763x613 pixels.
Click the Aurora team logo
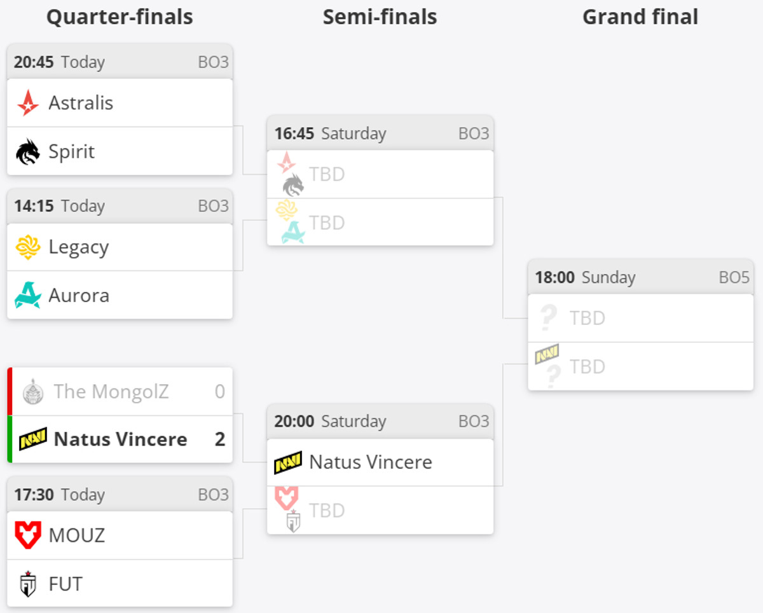point(28,296)
